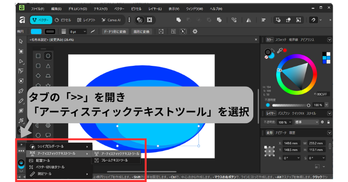Click the cyan fill color swatch in context toolbar
Screen dimensions: 348x182
point(36,31)
